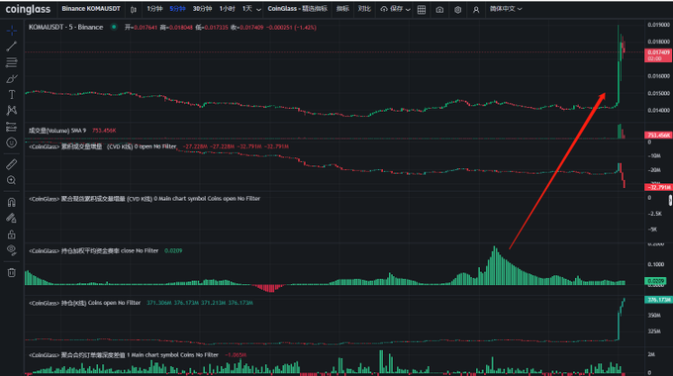Open the 简体中文 language dropdown
Image resolution: width=673 pixels, height=376 pixels.
[x=506, y=9]
